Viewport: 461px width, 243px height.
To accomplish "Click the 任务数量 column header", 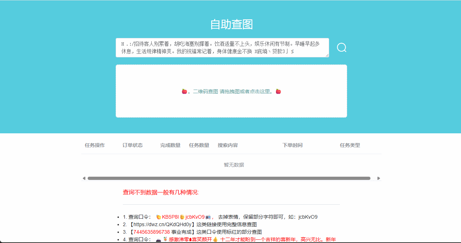I will pos(199,145).
